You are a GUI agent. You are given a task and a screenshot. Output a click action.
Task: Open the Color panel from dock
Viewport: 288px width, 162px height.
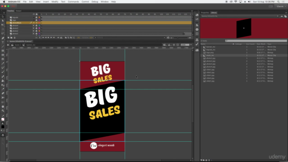197,15
